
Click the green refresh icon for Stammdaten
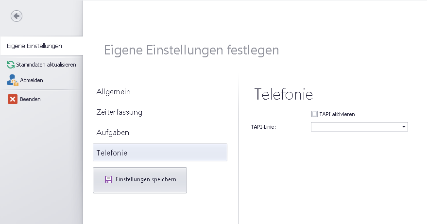tap(11, 65)
